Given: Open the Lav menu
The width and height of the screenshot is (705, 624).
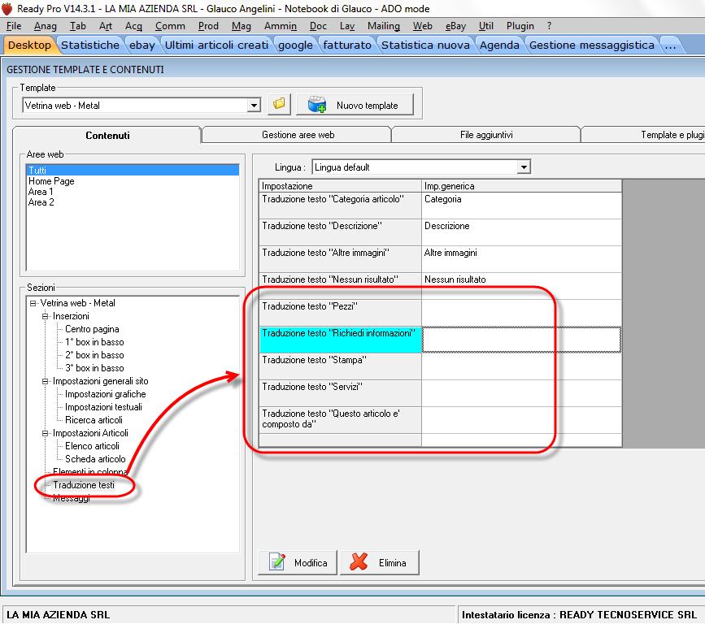Looking at the screenshot, I should 347,26.
